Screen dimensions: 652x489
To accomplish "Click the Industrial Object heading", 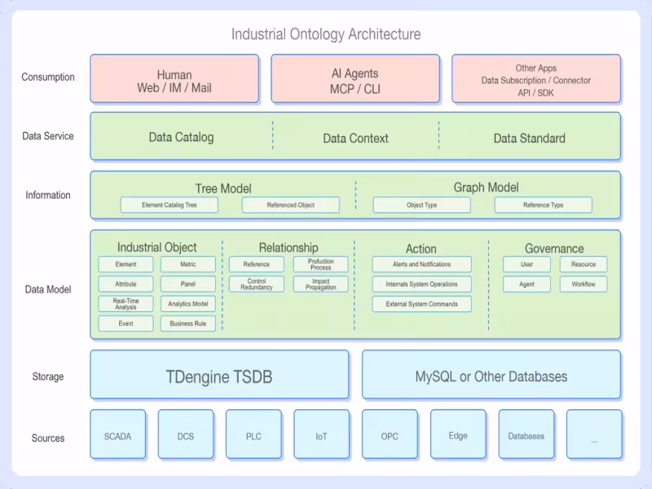I will pyautogui.click(x=156, y=248).
